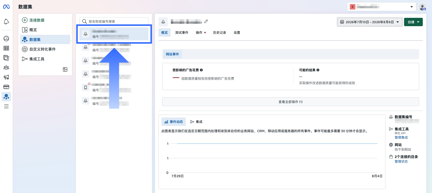Open 集成工具 in the side navigation
Screen dimensions: 432x193
tap(45, 59)
